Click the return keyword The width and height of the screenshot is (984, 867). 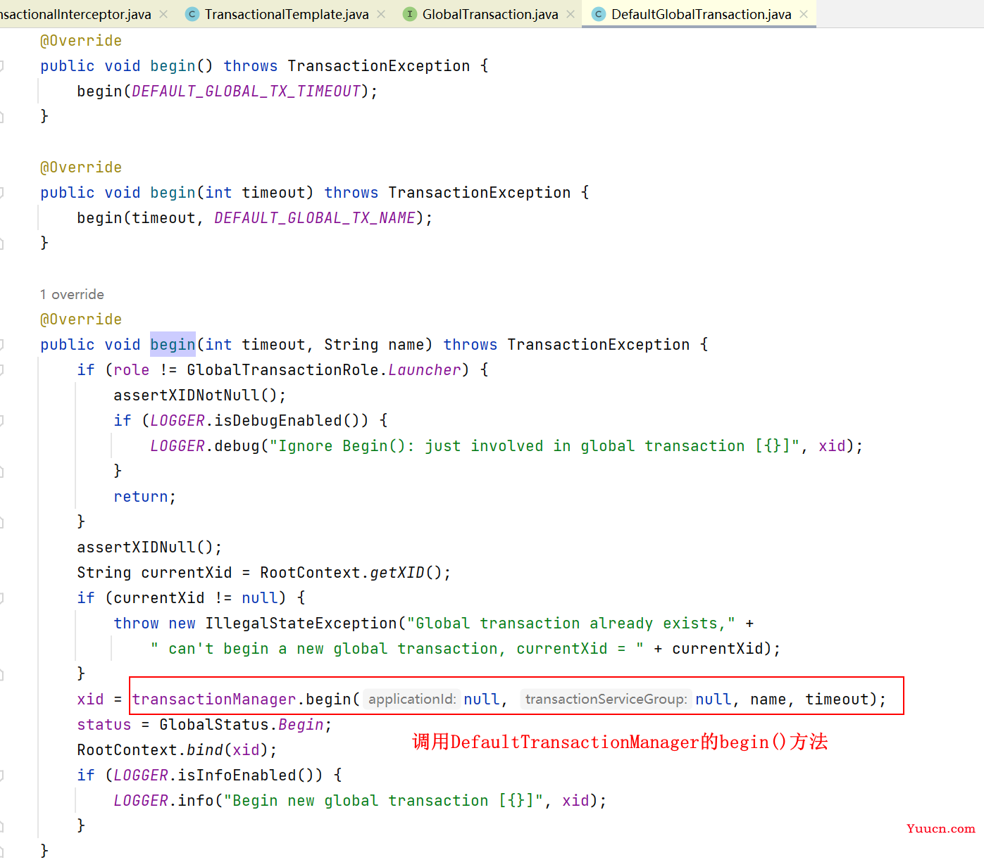141,497
